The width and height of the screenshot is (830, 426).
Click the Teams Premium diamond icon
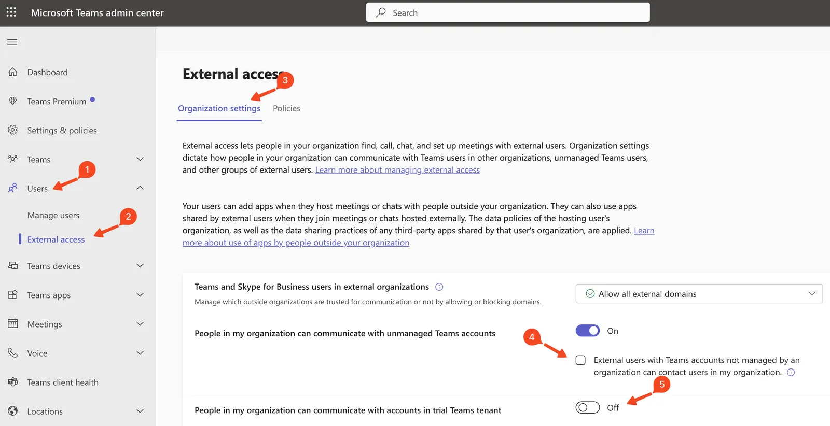[13, 101]
